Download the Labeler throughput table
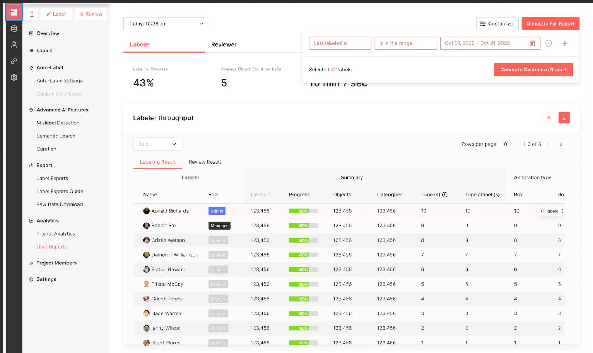Image resolution: width=593 pixels, height=353 pixels. pyautogui.click(x=564, y=118)
